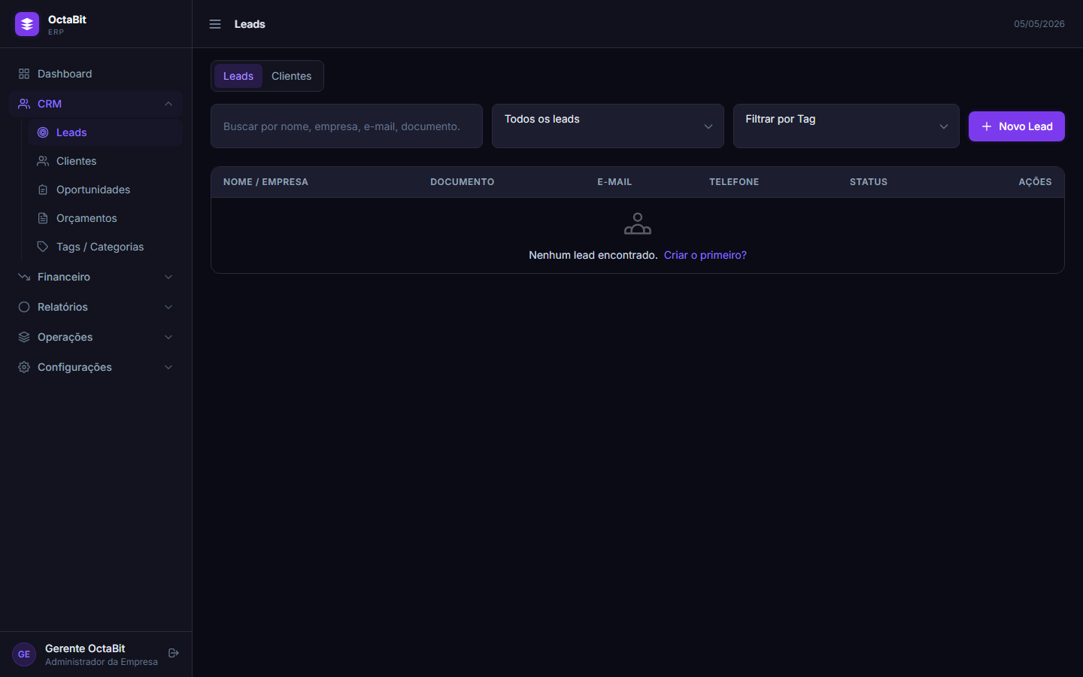Click the CRM people icon

(x=24, y=104)
